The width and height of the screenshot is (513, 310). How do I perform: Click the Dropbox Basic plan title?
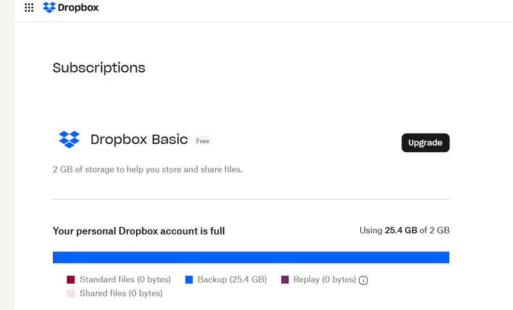click(x=139, y=139)
